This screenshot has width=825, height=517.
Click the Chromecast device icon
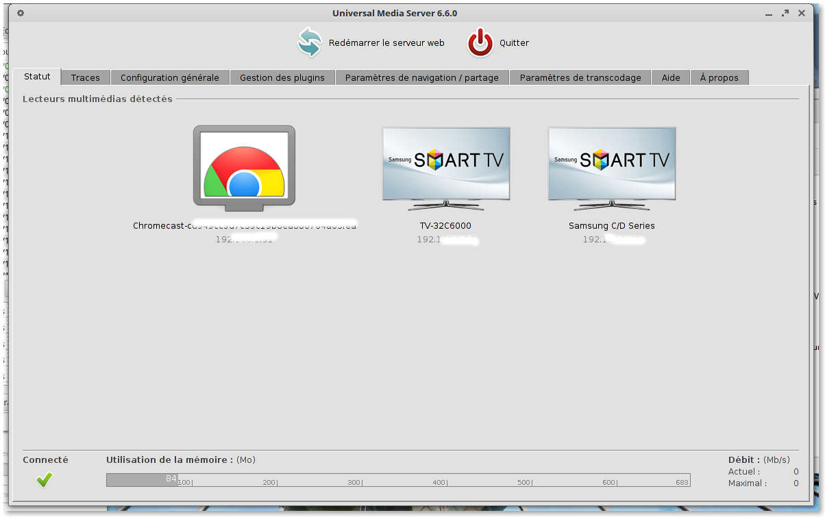[x=244, y=166]
